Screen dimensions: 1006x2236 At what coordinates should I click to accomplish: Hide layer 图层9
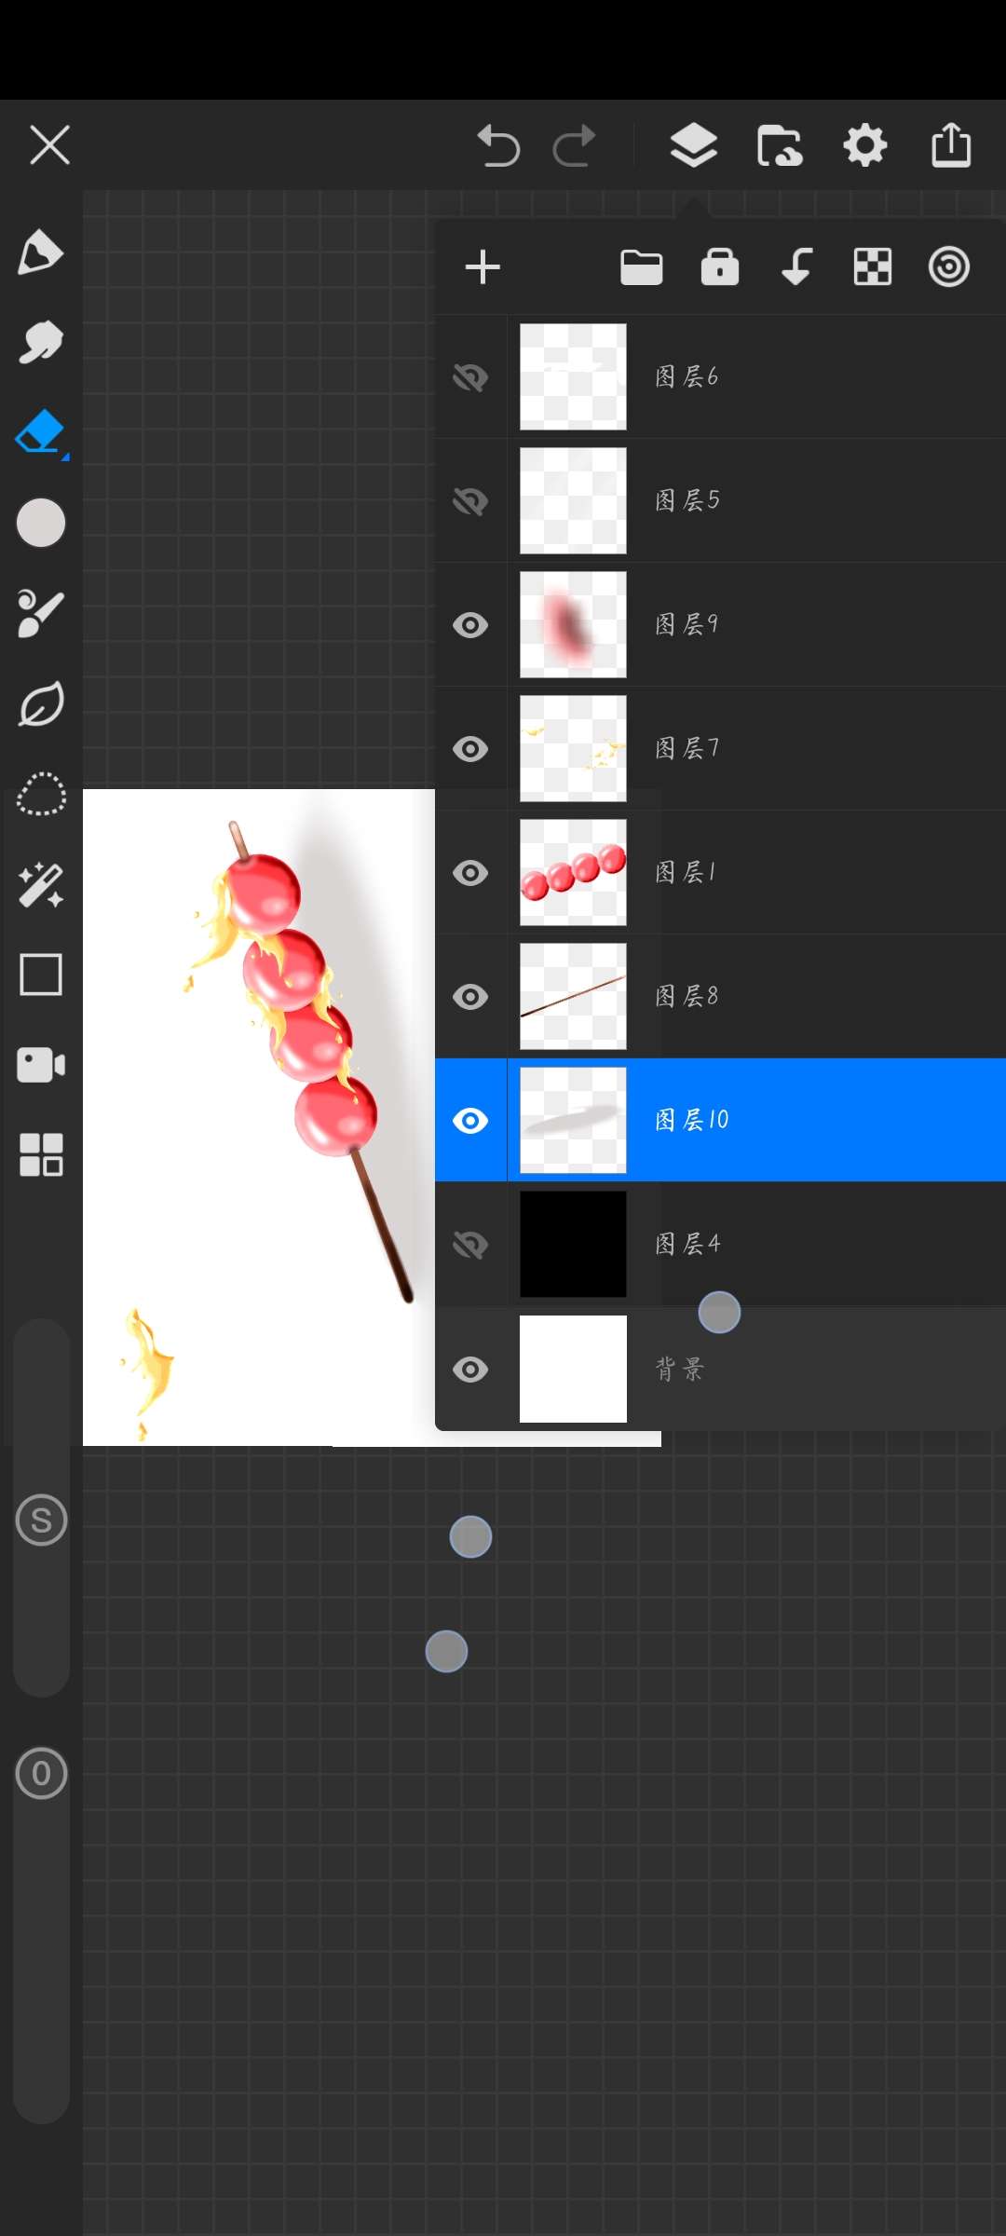click(470, 625)
